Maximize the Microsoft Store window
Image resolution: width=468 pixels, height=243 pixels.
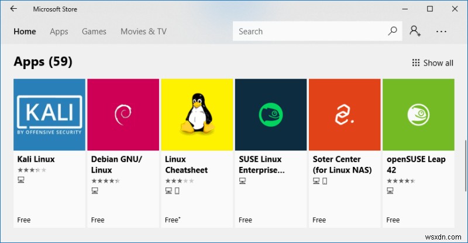coord(430,9)
